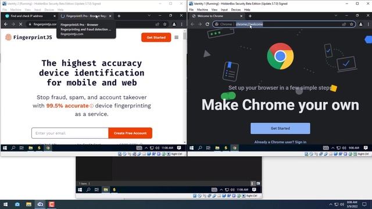The height and width of the screenshot is (209, 372).
Task: Open Task View in the Identity 1 VM taskbar
Action: [x=208, y=148]
